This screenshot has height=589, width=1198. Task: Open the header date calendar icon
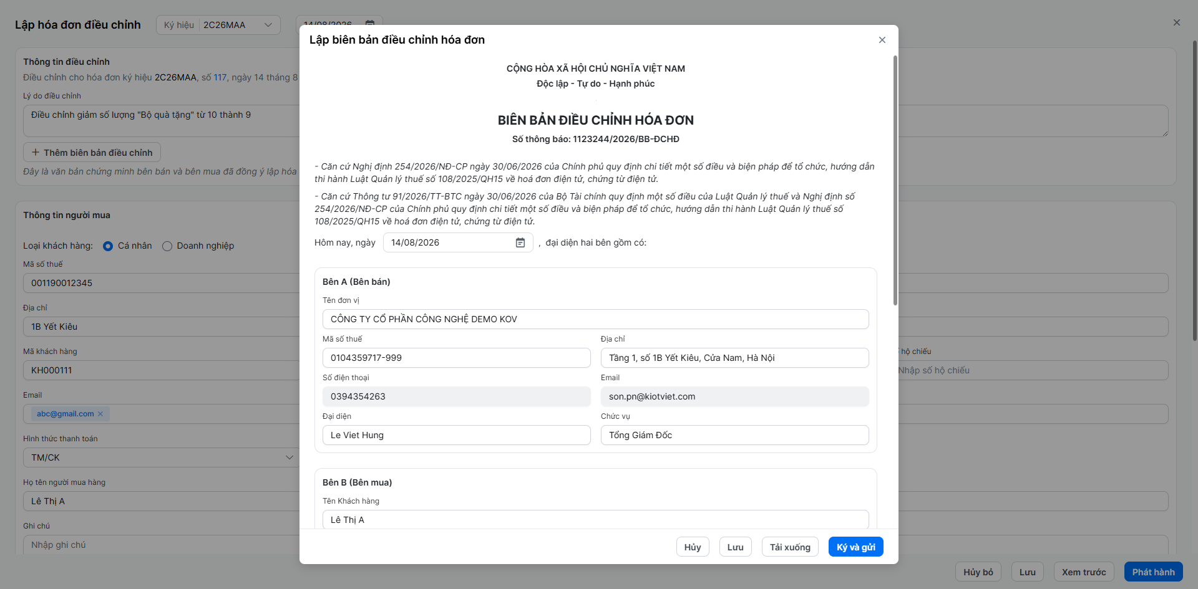(x=369, y=23)
